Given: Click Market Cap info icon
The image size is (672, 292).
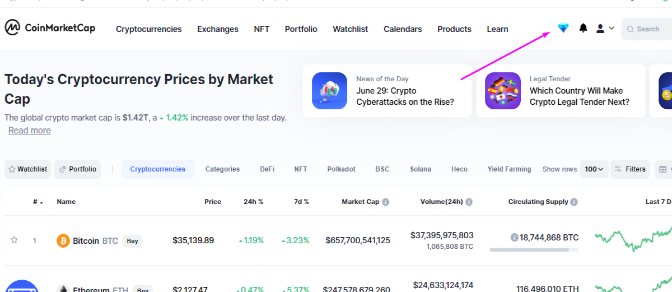Looking at the screenshot, I should point(386,202).
